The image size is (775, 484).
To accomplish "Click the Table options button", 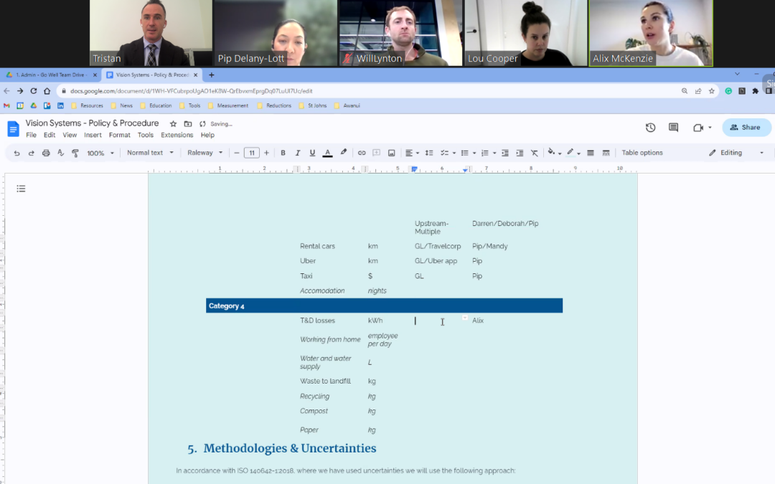I will (642, 153).
